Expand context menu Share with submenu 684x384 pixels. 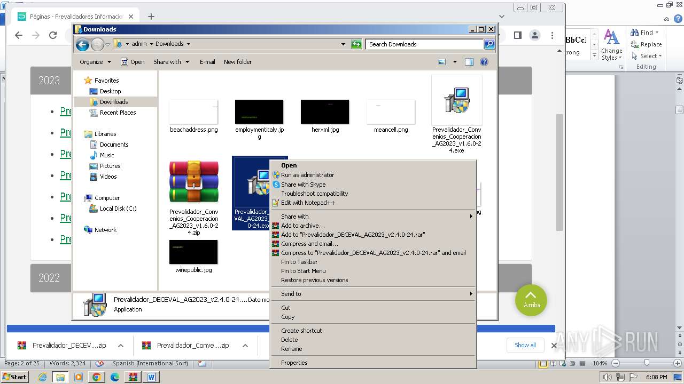coord(373,217)
